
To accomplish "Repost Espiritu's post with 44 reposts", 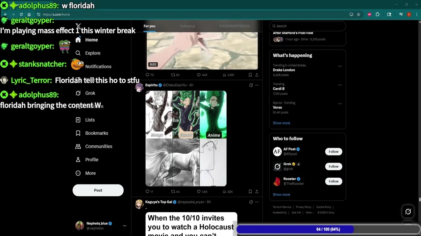I will [x=175, y=191].
